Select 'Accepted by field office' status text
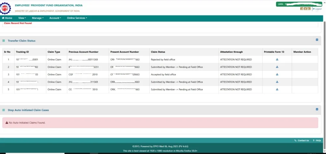The image size is (326, 154). pyautogui.click(x=163, y=74)
